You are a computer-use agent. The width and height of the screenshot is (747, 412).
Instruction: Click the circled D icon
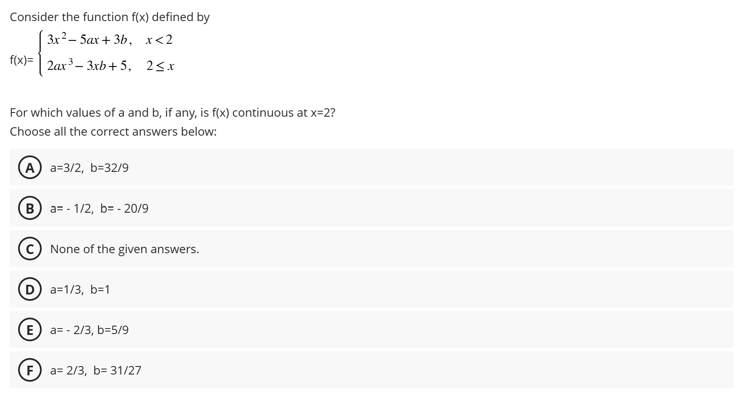(x=30, y=289)
